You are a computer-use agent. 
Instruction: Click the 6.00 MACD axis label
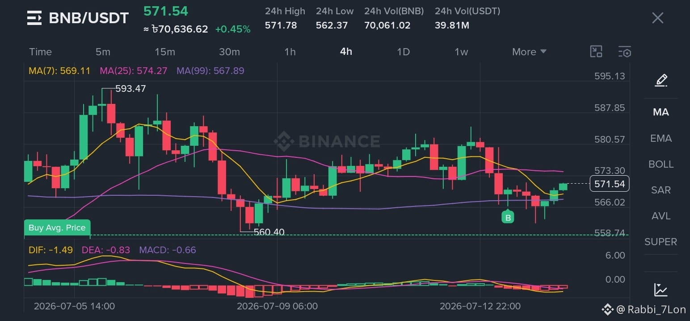click(x=615, y=255)
